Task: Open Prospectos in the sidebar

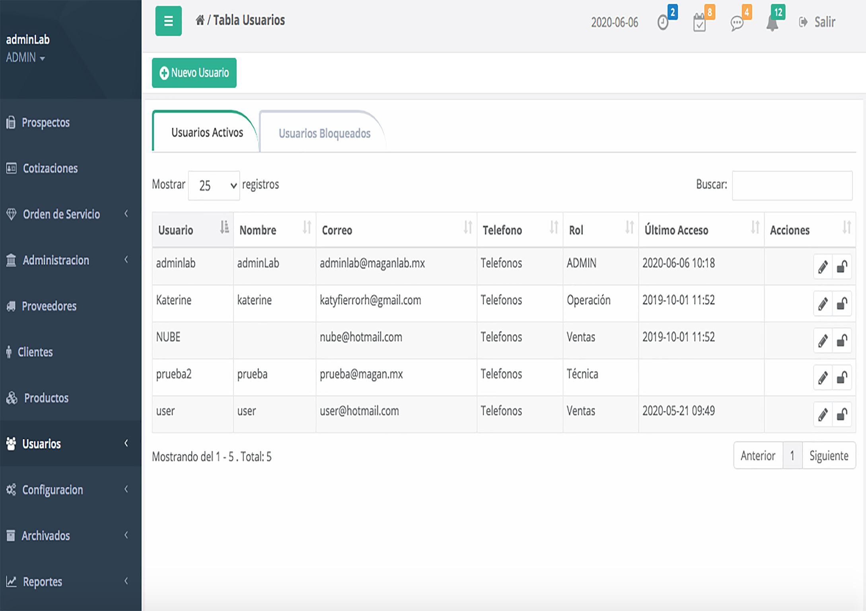Action: [71, 123]
